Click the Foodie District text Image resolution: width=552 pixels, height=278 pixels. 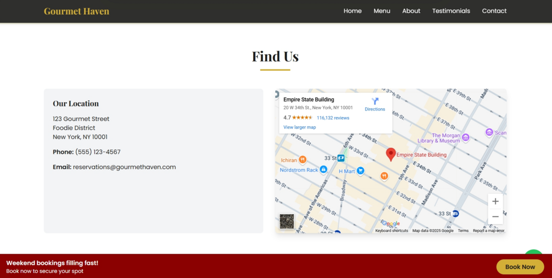(74, 128)
